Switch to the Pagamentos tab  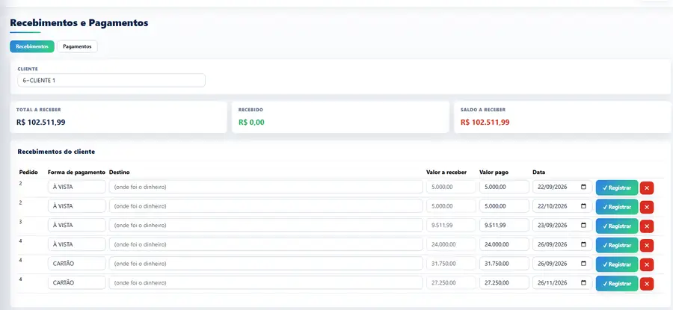click(x=77, y=46)
